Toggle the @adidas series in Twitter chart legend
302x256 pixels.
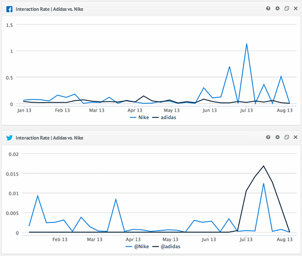(166, 246)
